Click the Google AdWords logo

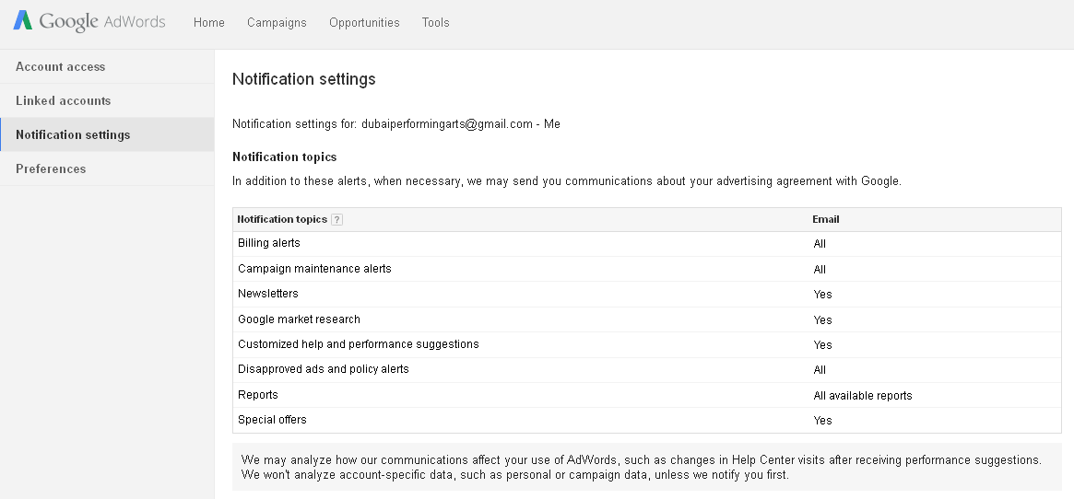point(89,22)
